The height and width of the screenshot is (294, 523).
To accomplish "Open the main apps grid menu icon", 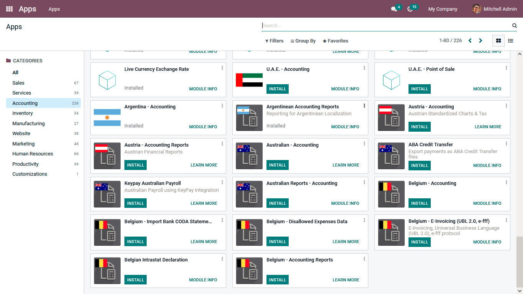I will pos(9,9).
